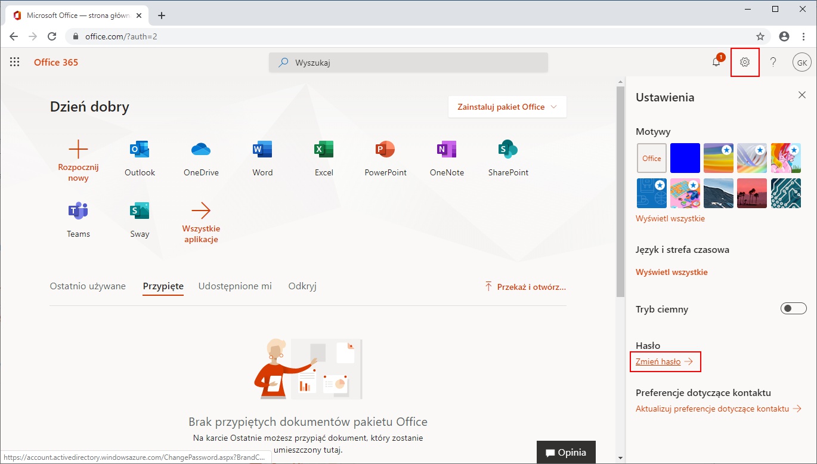Viewport: 817px width, 464px height.
Task: Launch Teams app
Action: (78, 220)
